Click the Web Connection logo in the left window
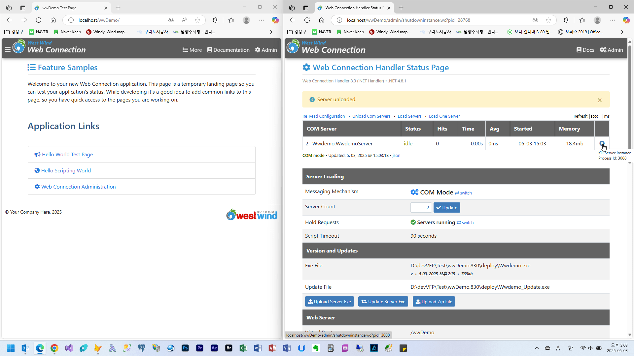The width and height of the screenshot is (634, 356). tap(49, 47)
